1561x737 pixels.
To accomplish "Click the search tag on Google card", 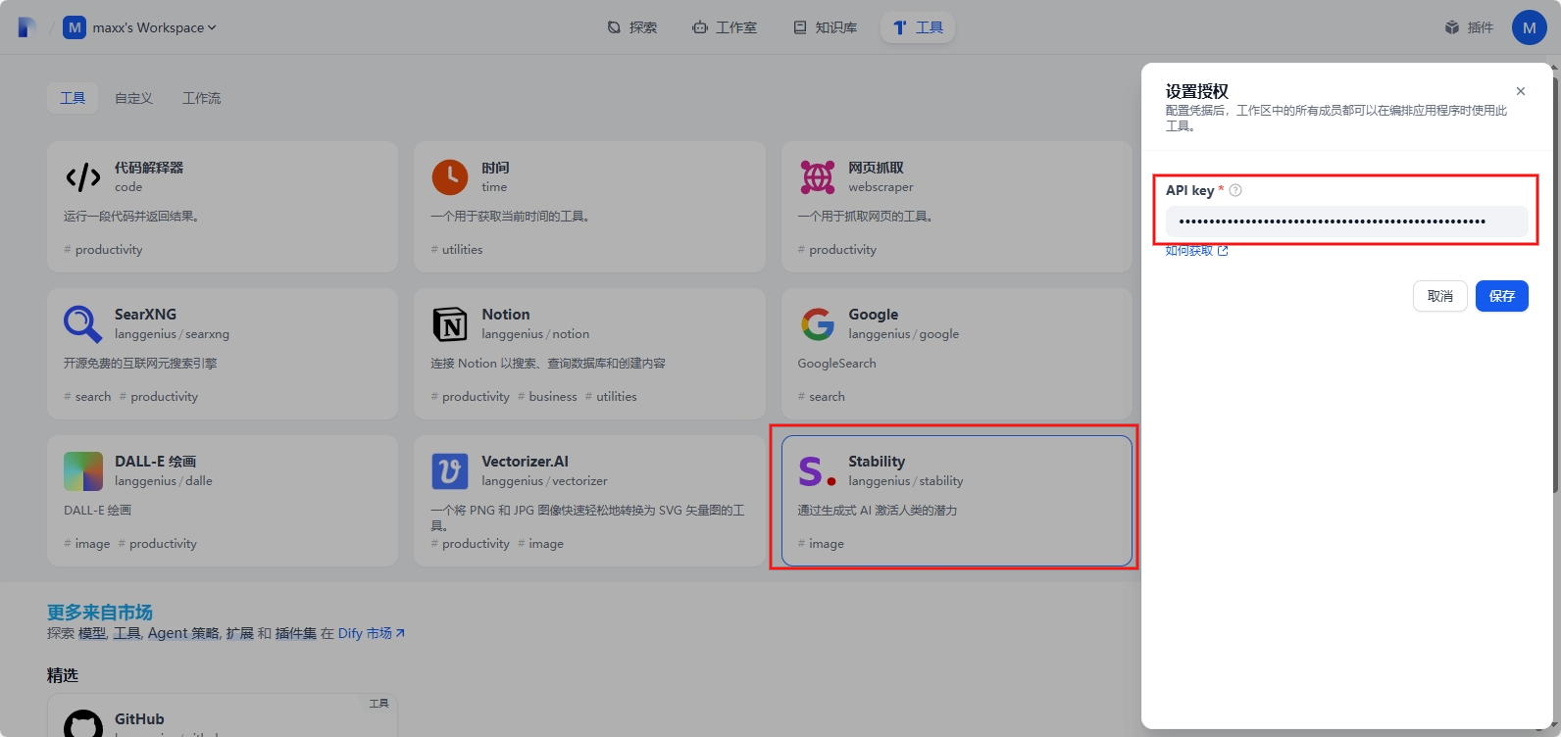I will pyautogui.click(x=822, y=397).
